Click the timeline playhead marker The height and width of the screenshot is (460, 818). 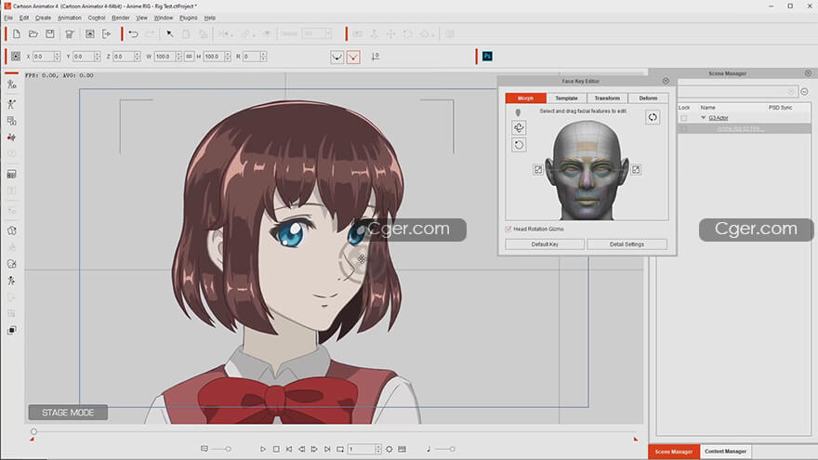(33, 432)
